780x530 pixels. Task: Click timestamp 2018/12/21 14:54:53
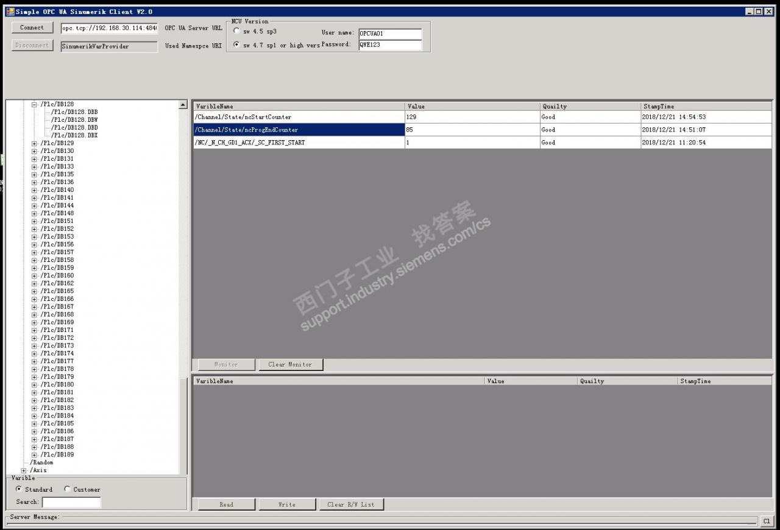click(x=706, y=117)
